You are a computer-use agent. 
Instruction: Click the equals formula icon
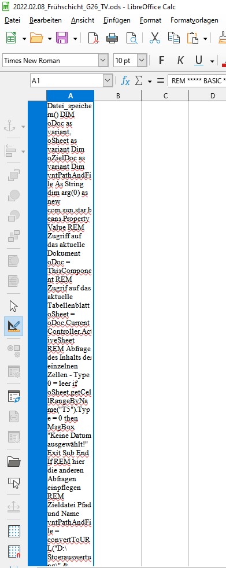(161, 81)
